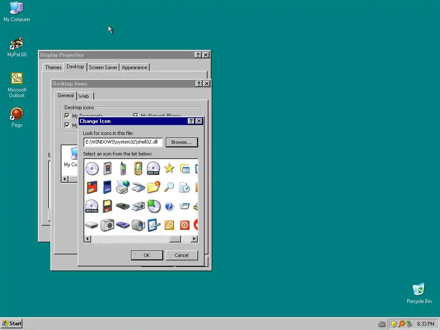
Task: Toggle My Network Places checkbox in Desktop Items
Action: (x=136, y=115)
